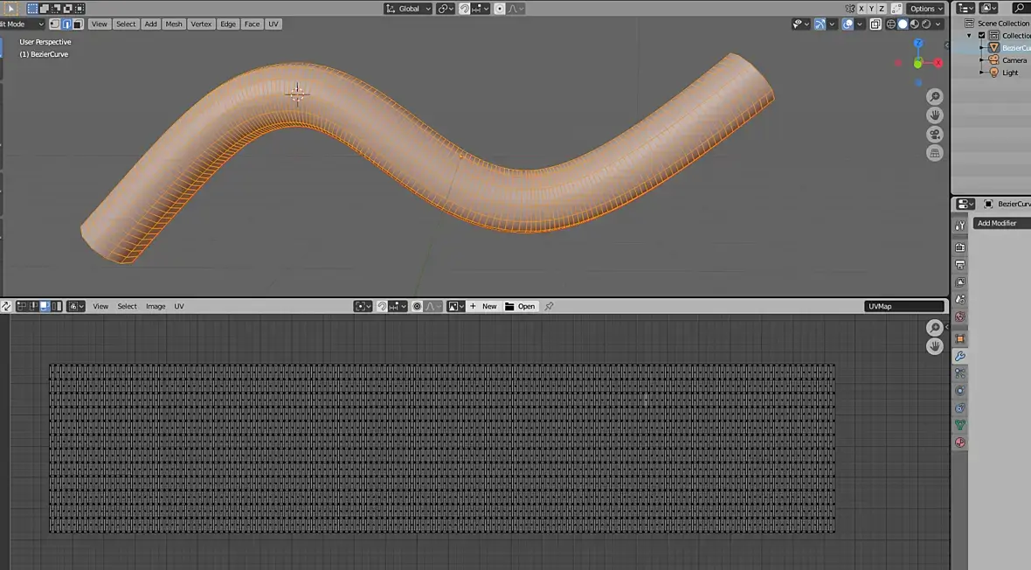Toggle Y axis mirror
The image size is (1031, 570).
tap(871, 9)
